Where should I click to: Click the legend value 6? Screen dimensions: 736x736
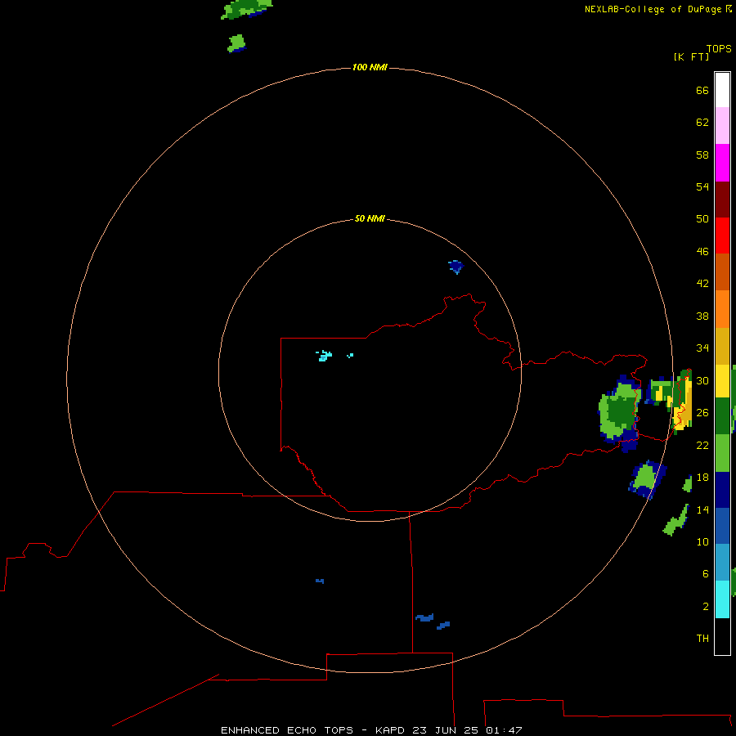[706, 574]
